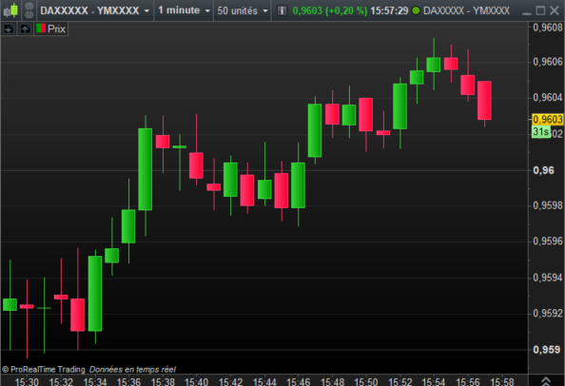Click the panel move-up arrow icon
565x386 pixels.
(26, 29)
